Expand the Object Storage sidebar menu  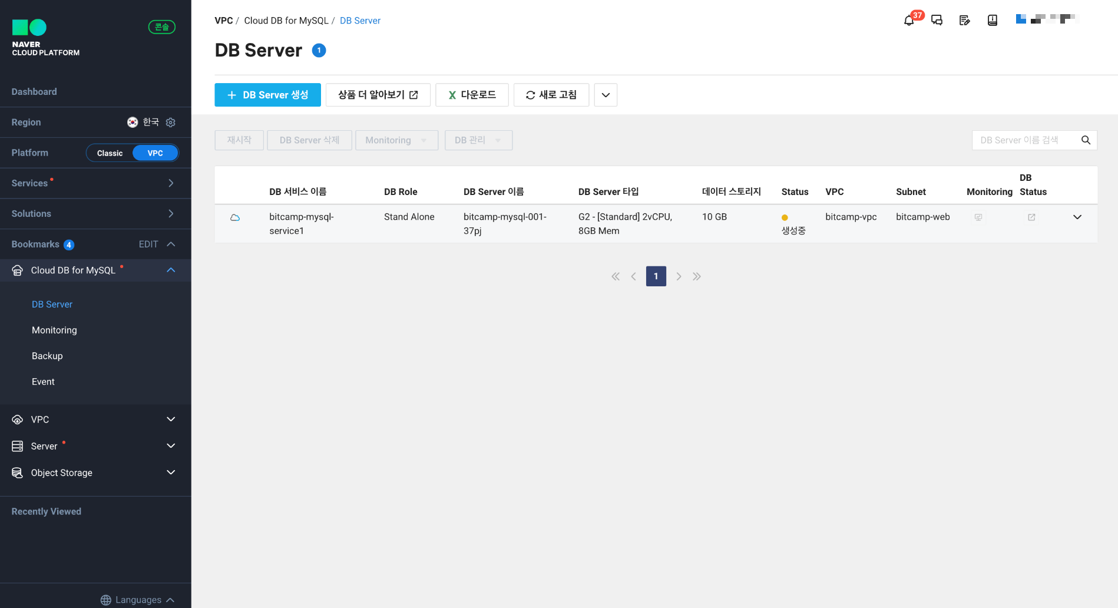[171, 472]
